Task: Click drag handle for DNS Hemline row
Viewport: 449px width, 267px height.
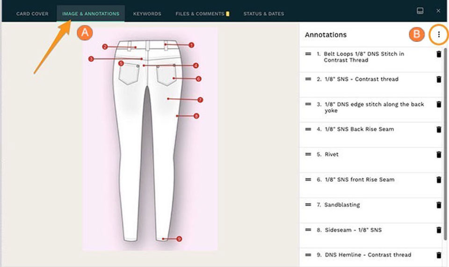Action: pos(308,255)
